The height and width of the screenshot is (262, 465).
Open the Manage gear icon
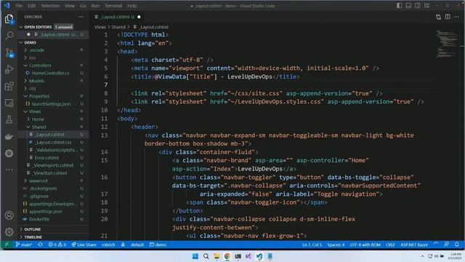click(x=9, y=231)
